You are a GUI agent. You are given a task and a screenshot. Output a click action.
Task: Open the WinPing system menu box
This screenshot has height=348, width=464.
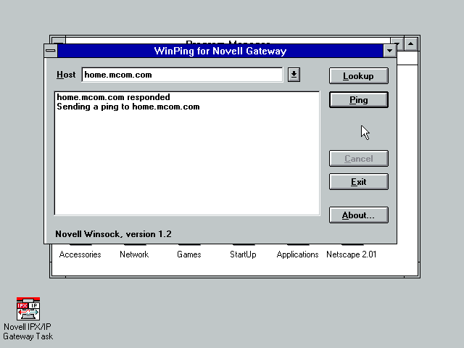pos(51,51)
